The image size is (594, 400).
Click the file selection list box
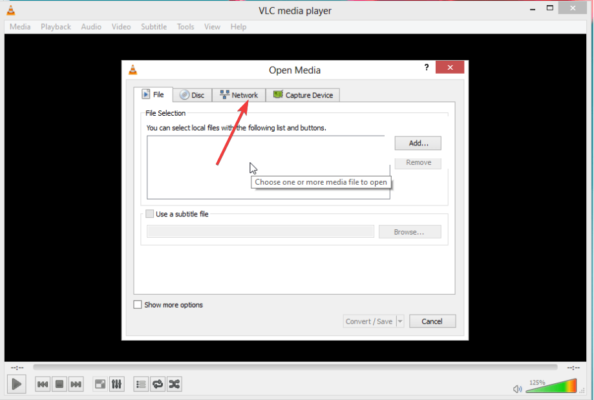coord(268,167)
